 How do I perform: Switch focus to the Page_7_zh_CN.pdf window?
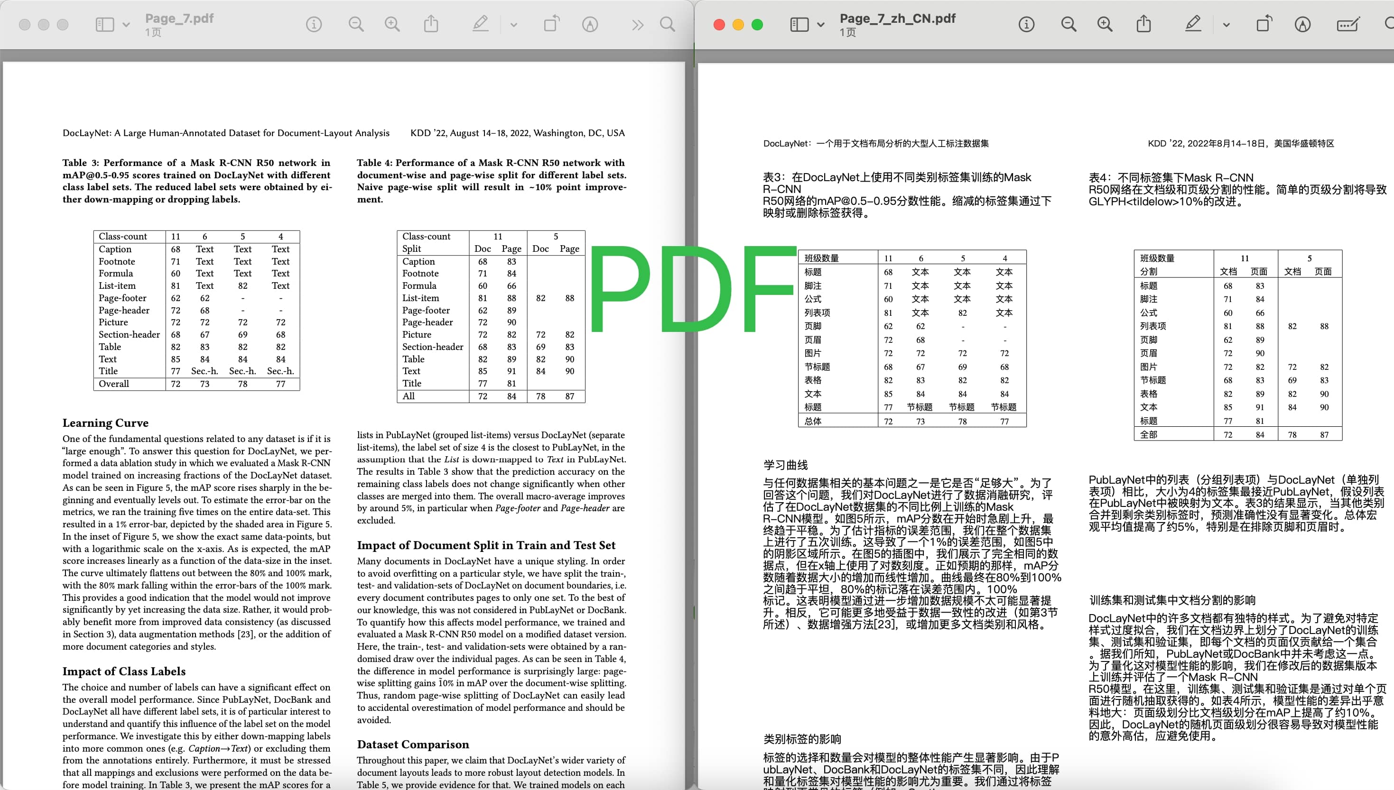[898, 18]
